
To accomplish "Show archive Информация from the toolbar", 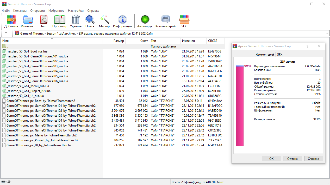I will tap(123, 19).
